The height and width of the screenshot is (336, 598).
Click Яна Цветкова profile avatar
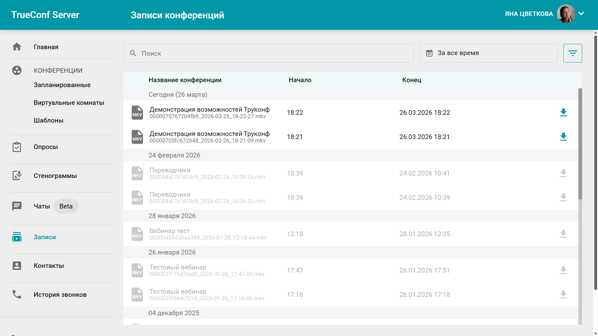(x=566, y=14)
